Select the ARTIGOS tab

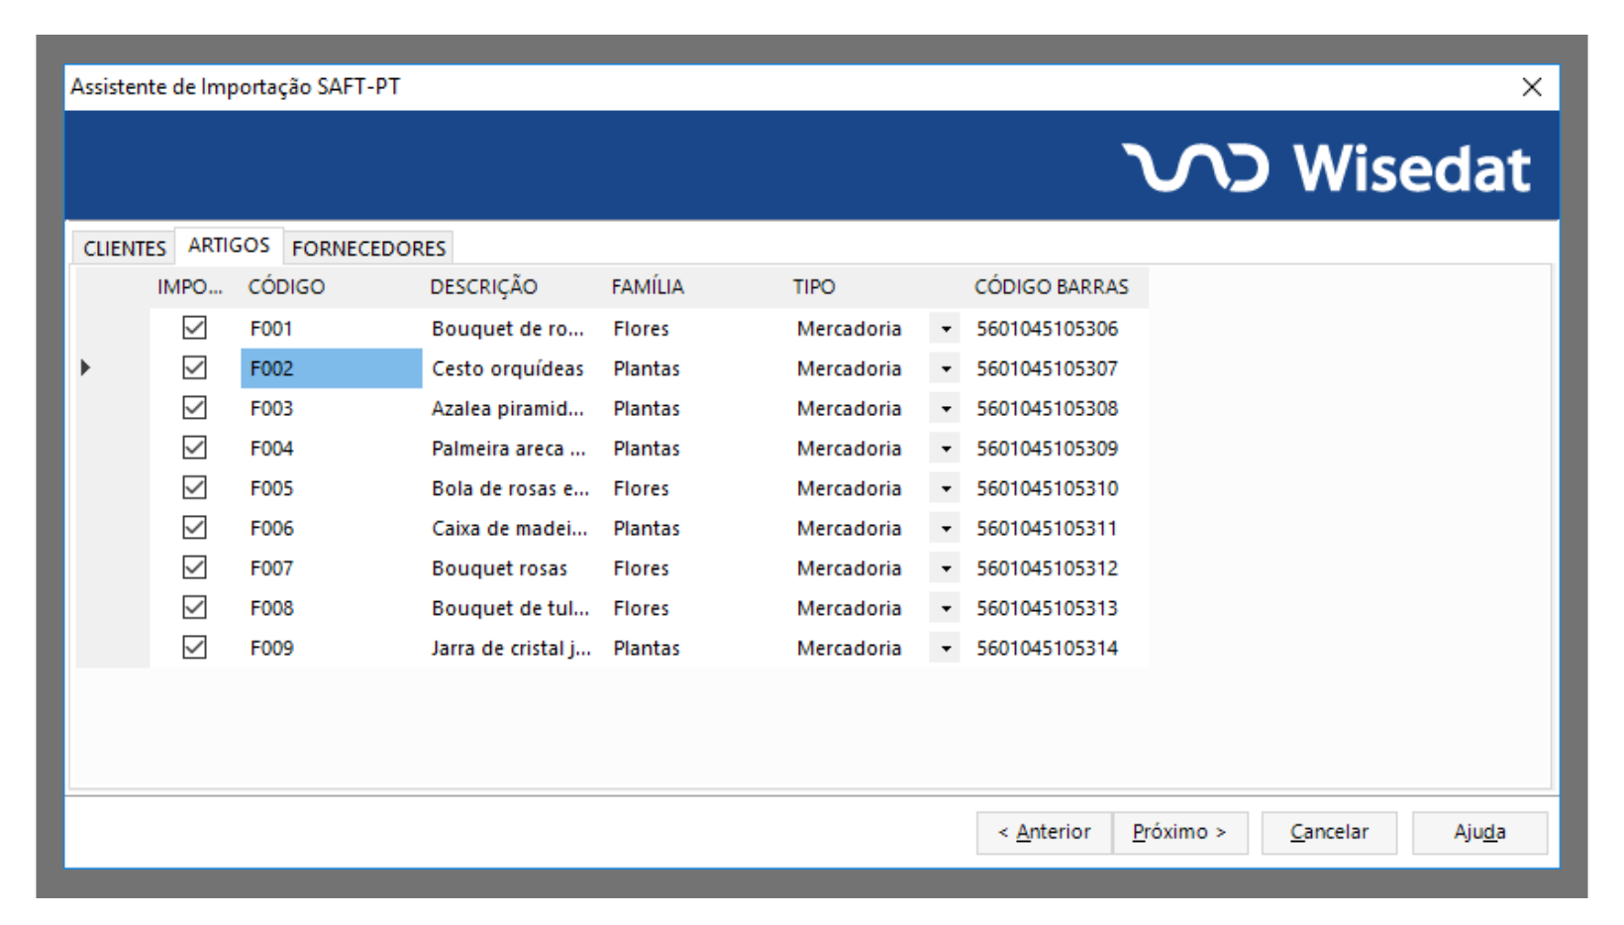tap(229, 246)
